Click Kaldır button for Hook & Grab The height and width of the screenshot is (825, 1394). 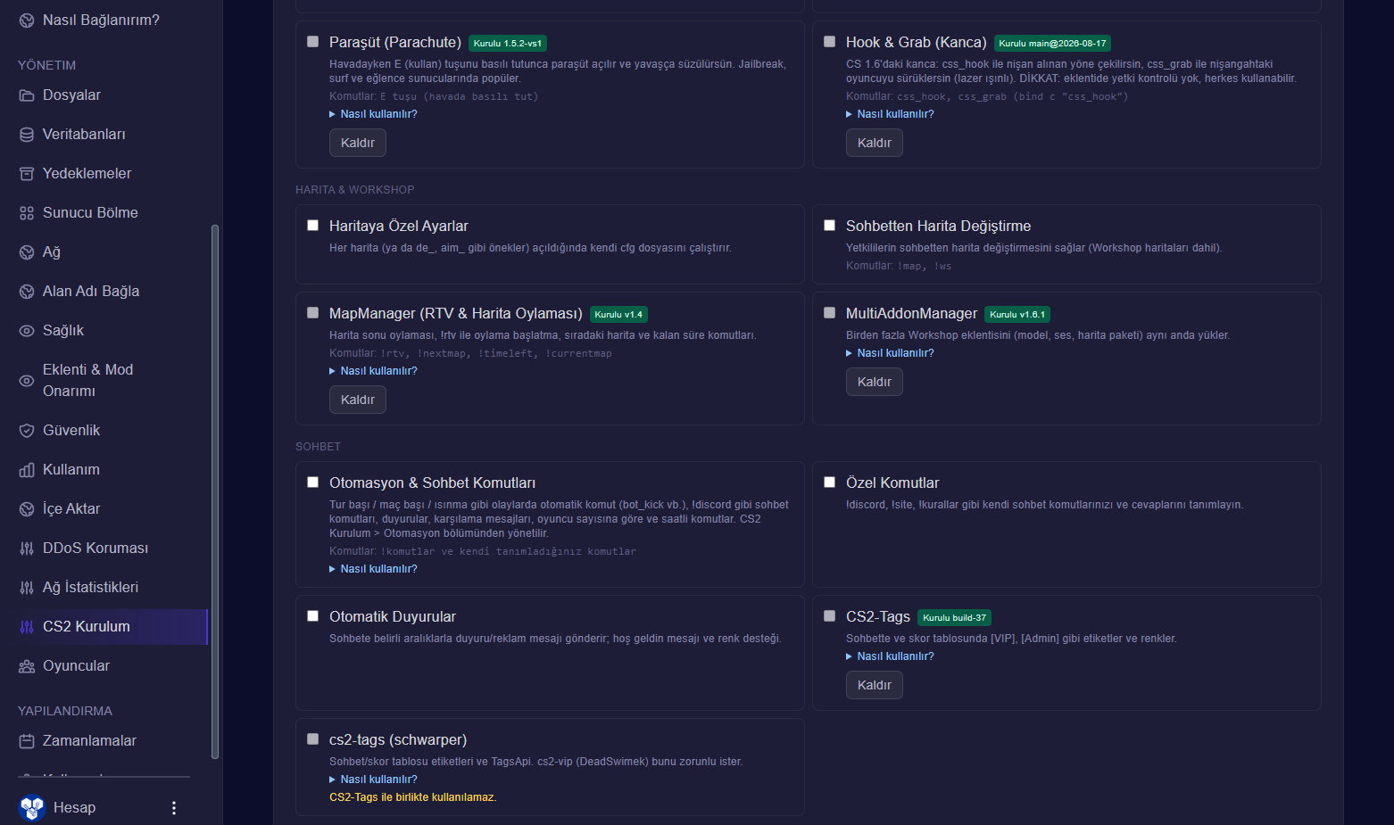click(875, 143)
